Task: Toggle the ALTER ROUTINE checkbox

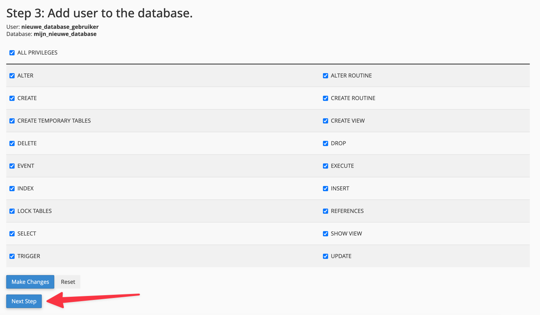Action: coord(325,76)
